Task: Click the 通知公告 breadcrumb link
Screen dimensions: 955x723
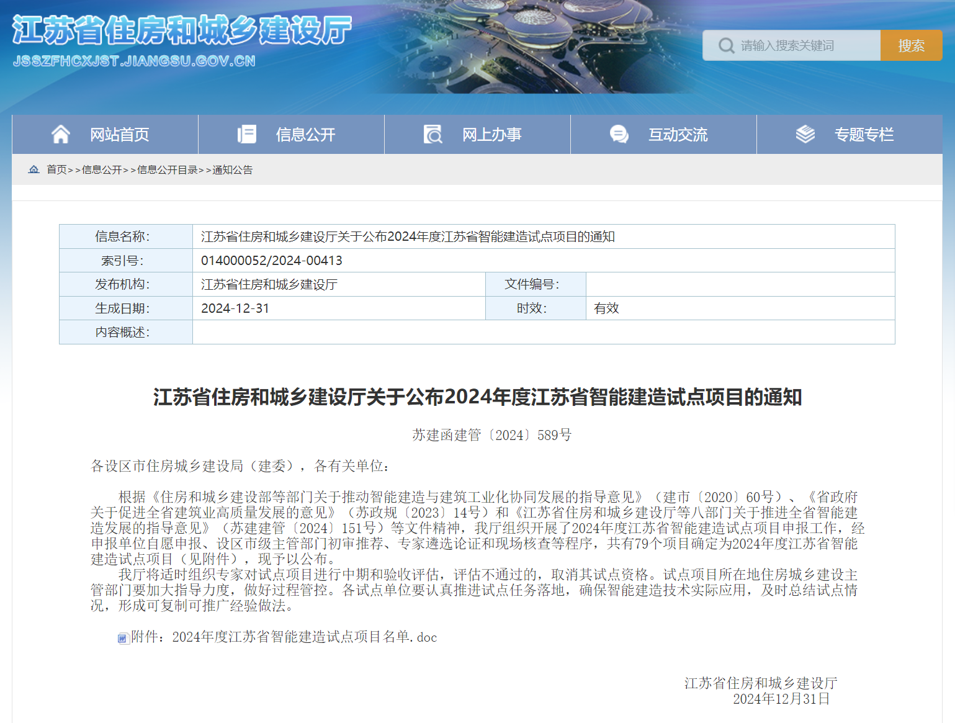Action: 232,170
